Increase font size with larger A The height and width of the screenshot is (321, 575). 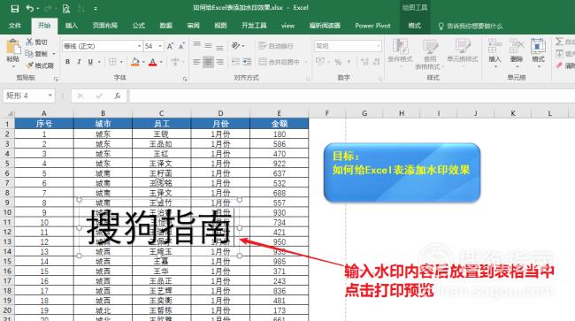coord(170,46)
